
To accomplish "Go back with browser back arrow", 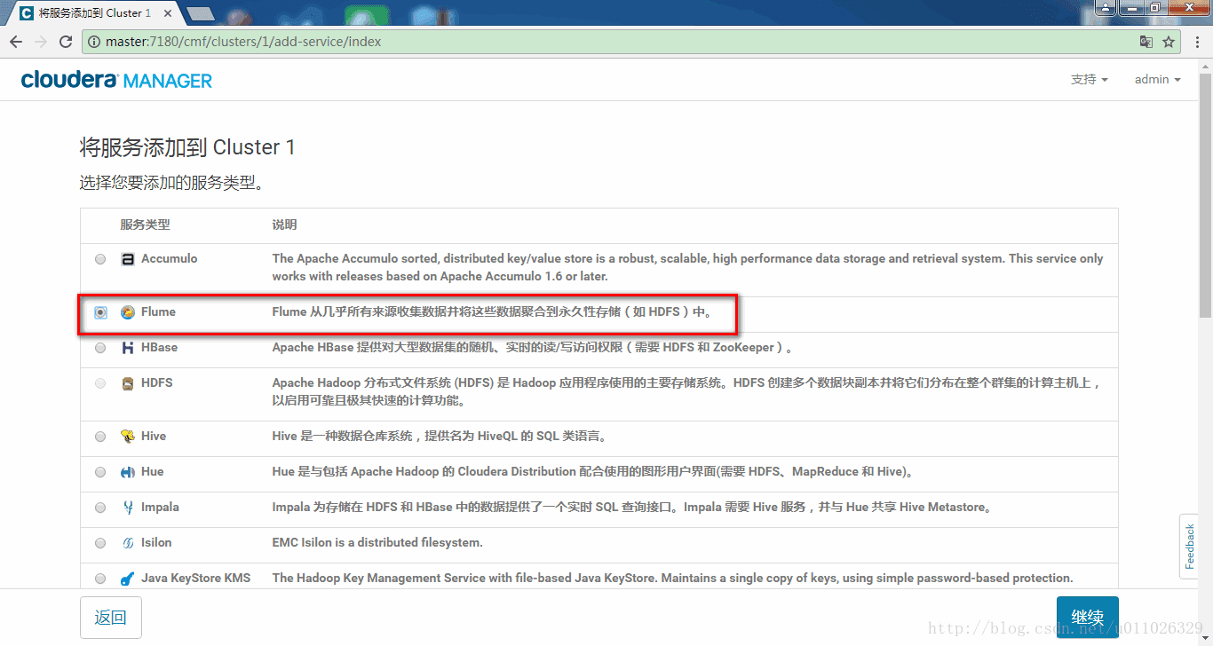I will [16, 42].
